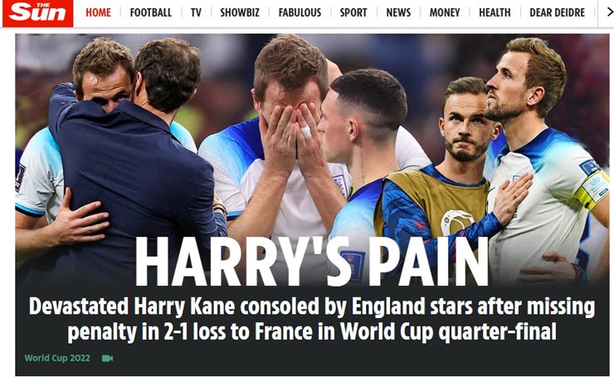Open the NEWS section
Image resolution: width=614 pixels, height=382 pixels.
[x=398, y=12]
